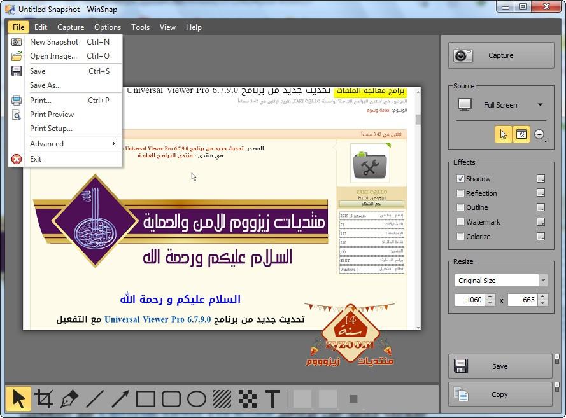
Task: Increase the height value 665 stepper
Action: pyautogui.click(x=543, y=297)
